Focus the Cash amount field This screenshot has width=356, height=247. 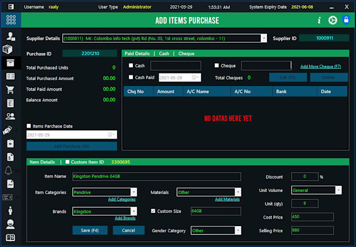point(175,65)
